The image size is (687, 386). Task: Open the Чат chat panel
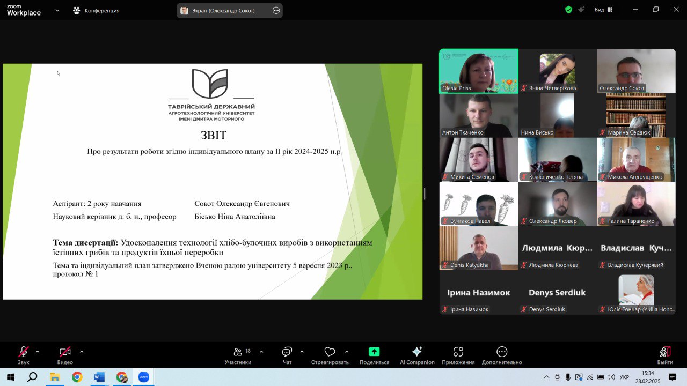[x=287, y=355]
